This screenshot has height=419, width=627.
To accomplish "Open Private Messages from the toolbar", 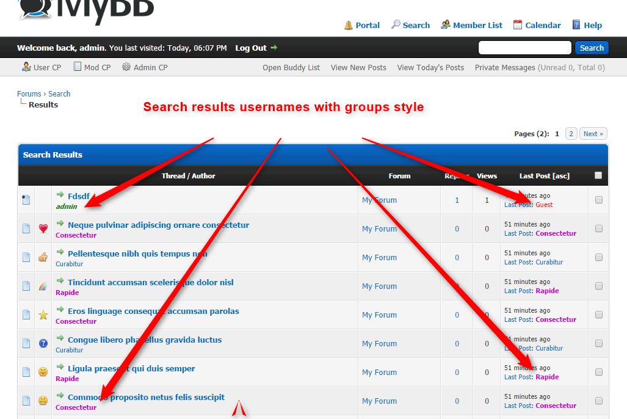I will coord(505,68).
